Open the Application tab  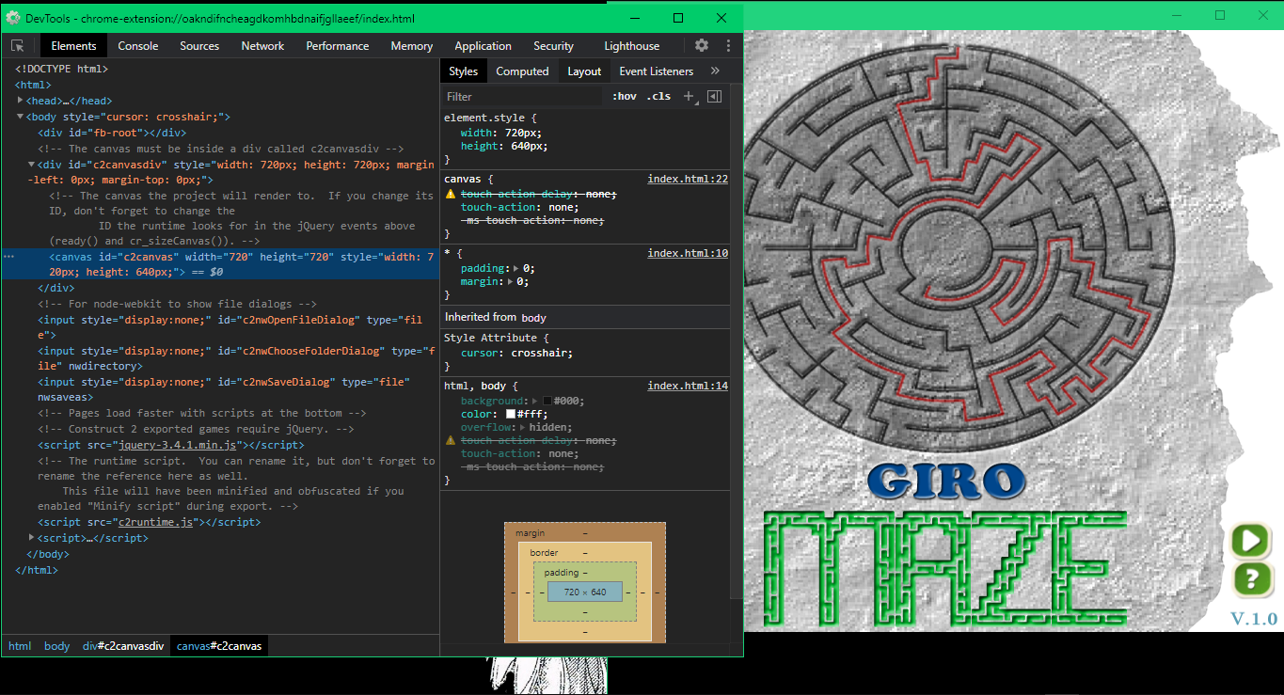click(x=483, y=45)
